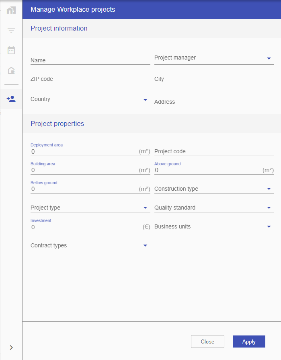
Task: Open the Quality standard dropdown
Action: tap(214, 208)
